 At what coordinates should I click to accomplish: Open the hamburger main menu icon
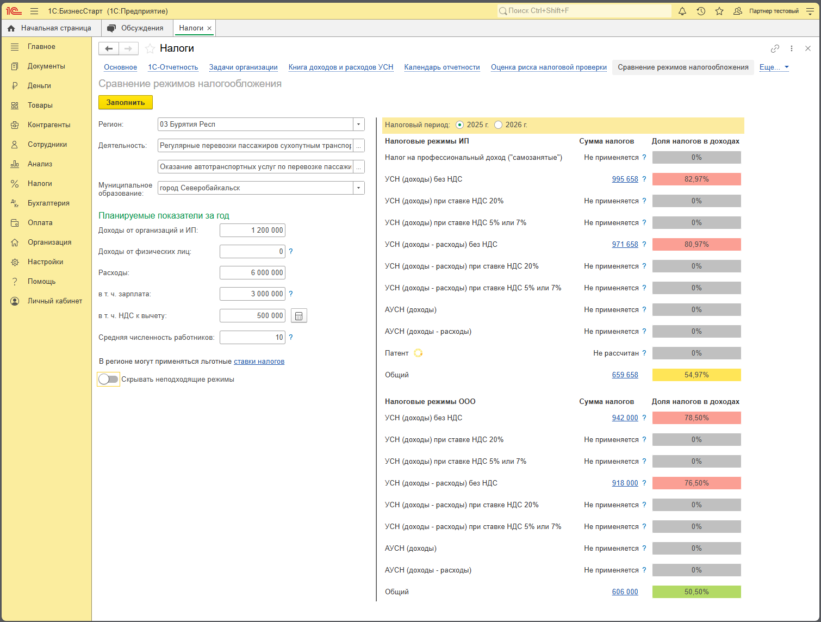tap(34, 11)
